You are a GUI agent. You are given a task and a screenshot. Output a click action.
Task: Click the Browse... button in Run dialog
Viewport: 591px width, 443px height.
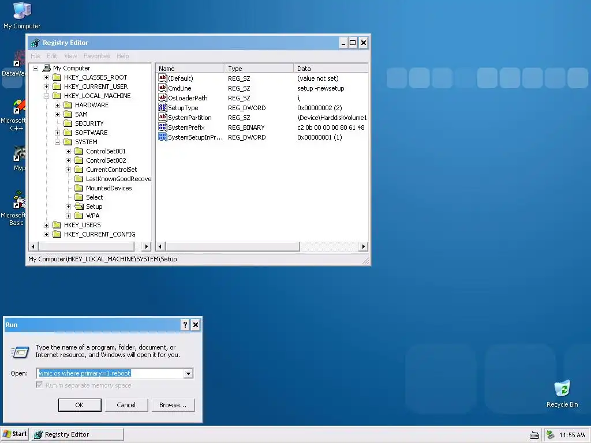coord(173,405)
